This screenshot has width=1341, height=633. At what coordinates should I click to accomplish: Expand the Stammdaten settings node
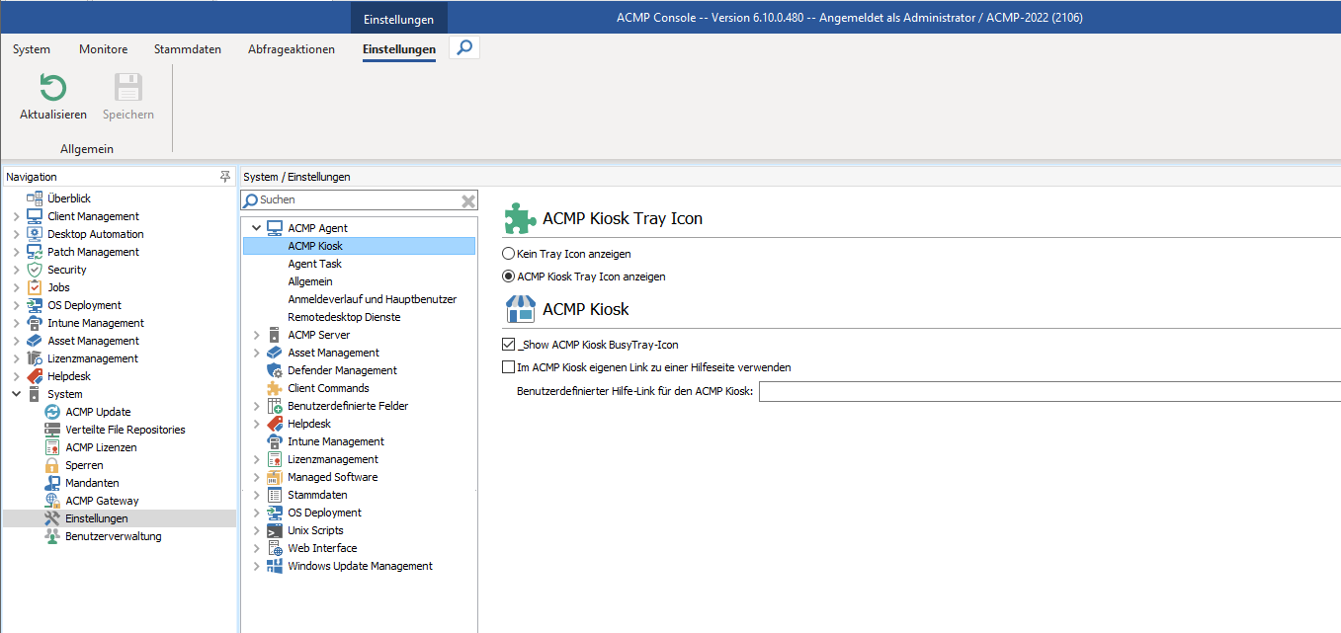click(257, 495)
